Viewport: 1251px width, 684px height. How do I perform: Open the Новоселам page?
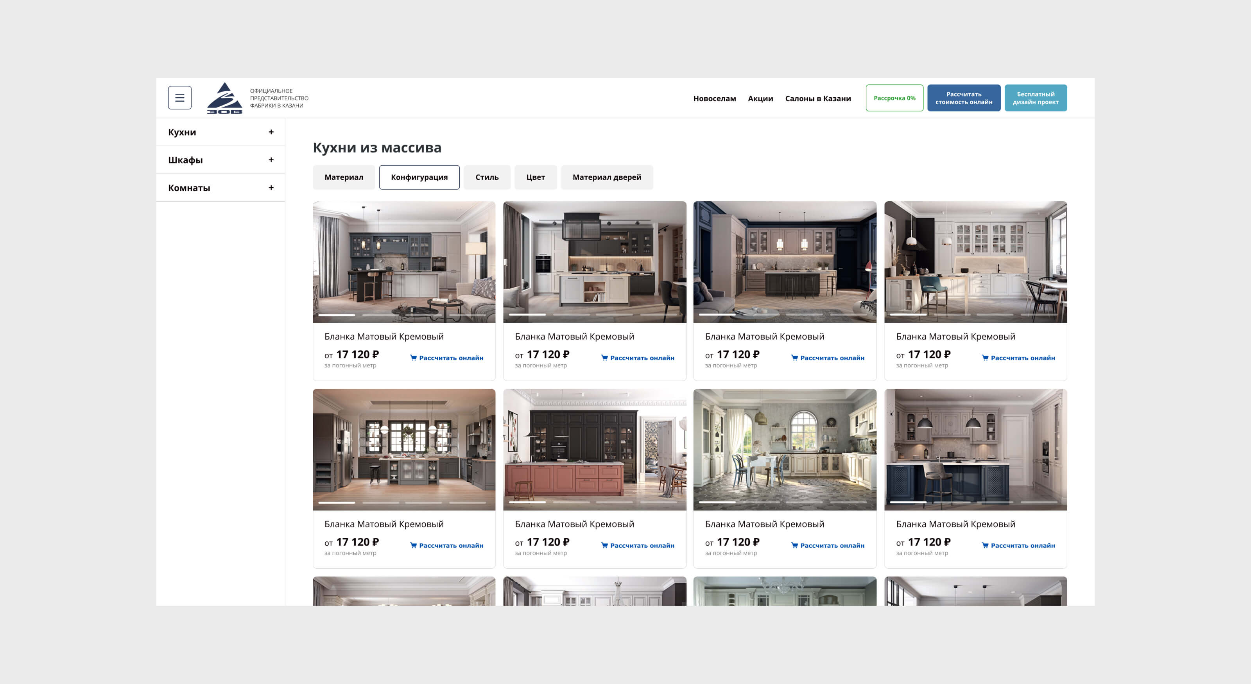coord(714,98)
